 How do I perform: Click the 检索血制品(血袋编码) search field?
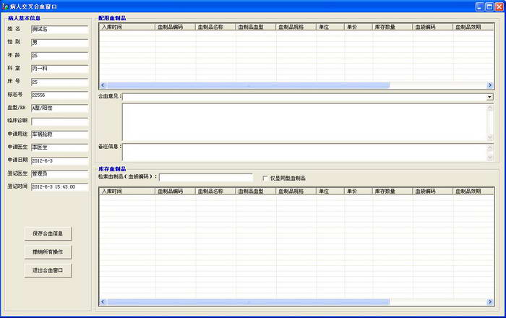coord(206,177)
